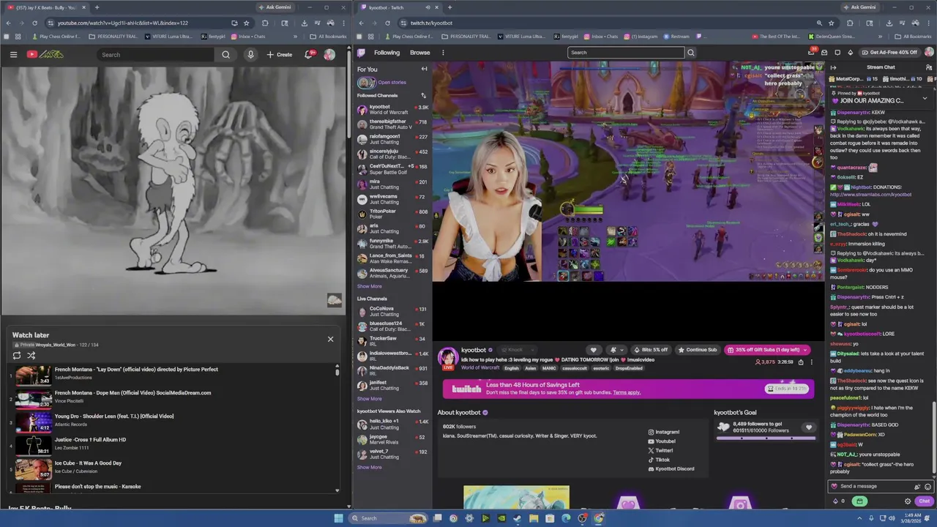
Task: Select TritonPoker channel in sidebar
Action: (x=392, y=214)
